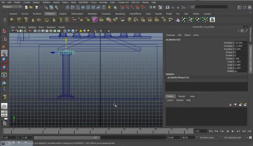
Task: Activate the Select tool arrow
Action: pyautogui.click(x=4, y=31)
